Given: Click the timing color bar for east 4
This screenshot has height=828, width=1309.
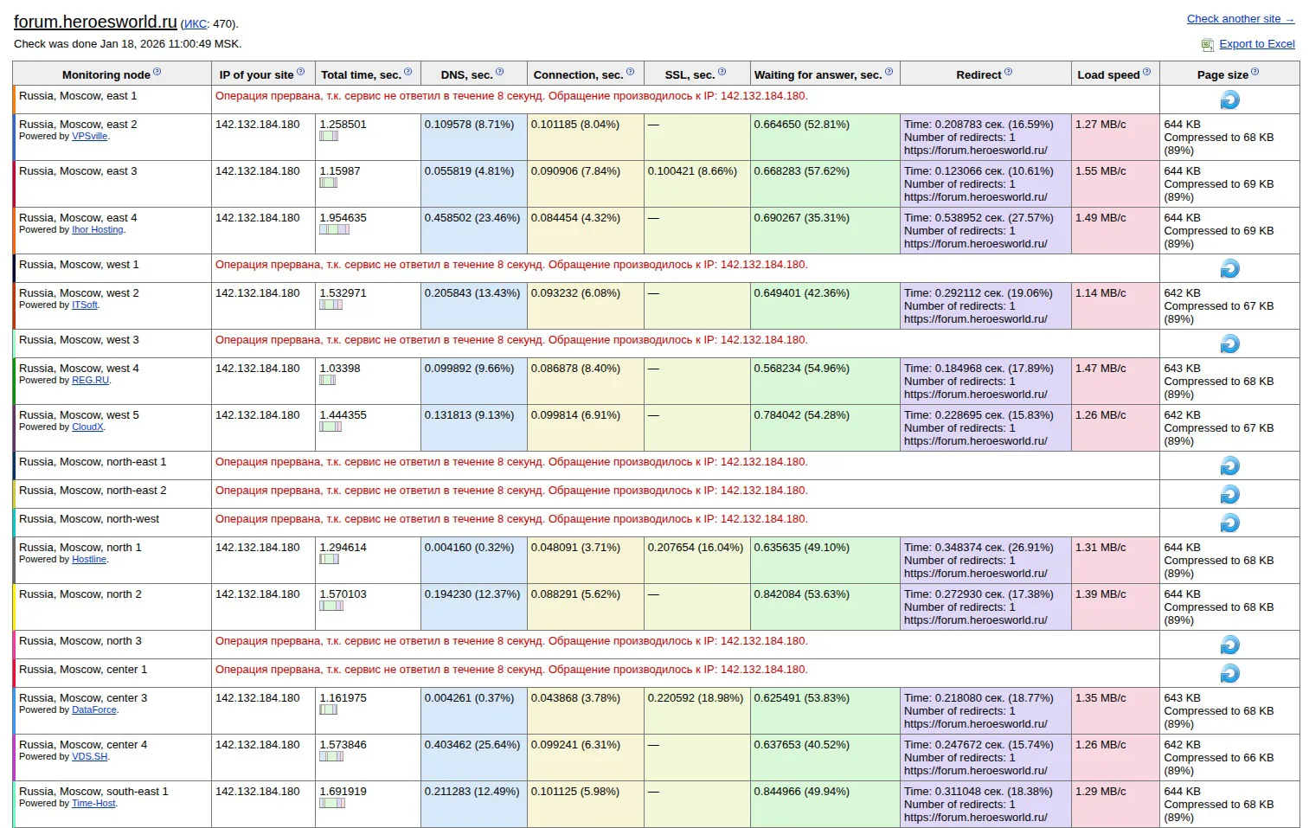Looking at the screenshot, I should (x=334, y=229).
